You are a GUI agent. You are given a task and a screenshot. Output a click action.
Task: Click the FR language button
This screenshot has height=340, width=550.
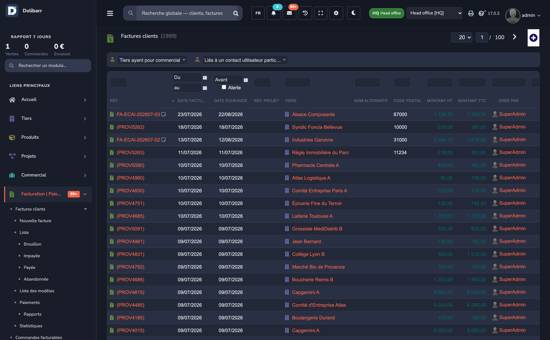coord(258,13)
